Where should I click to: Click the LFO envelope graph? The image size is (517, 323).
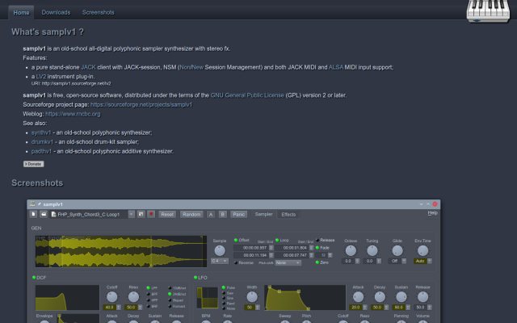[x=305, y=298]
